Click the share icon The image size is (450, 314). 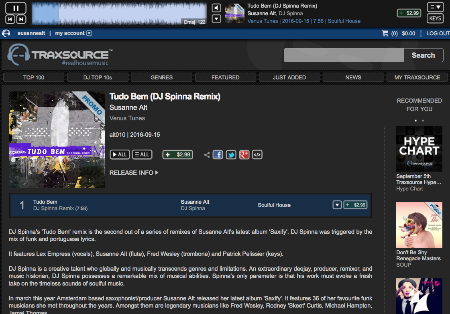(x=207, y=155)
